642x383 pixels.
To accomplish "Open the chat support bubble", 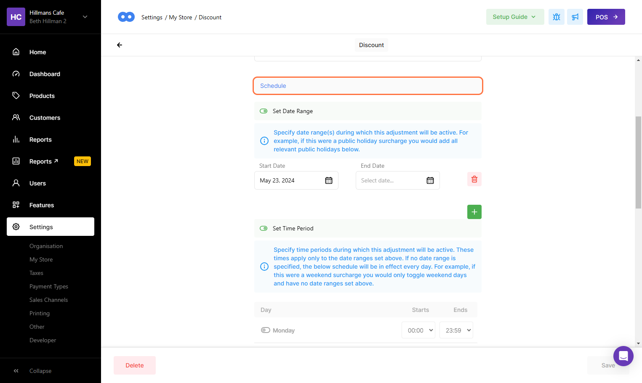I will 623,356.
